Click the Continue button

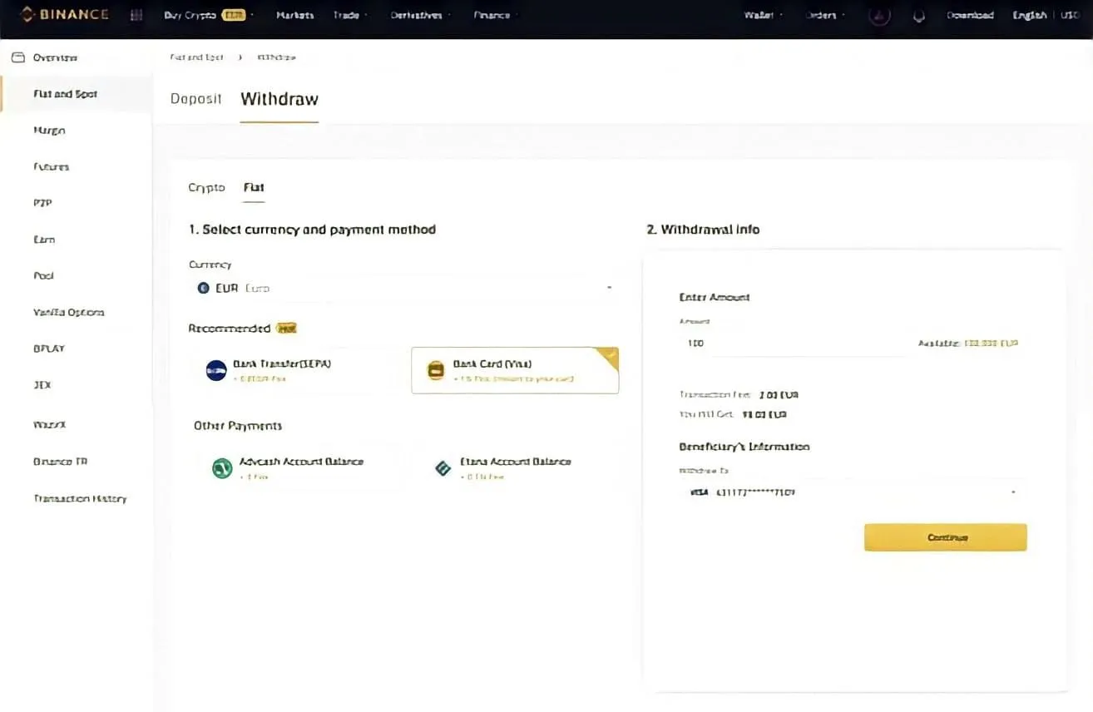coord(946,537)
